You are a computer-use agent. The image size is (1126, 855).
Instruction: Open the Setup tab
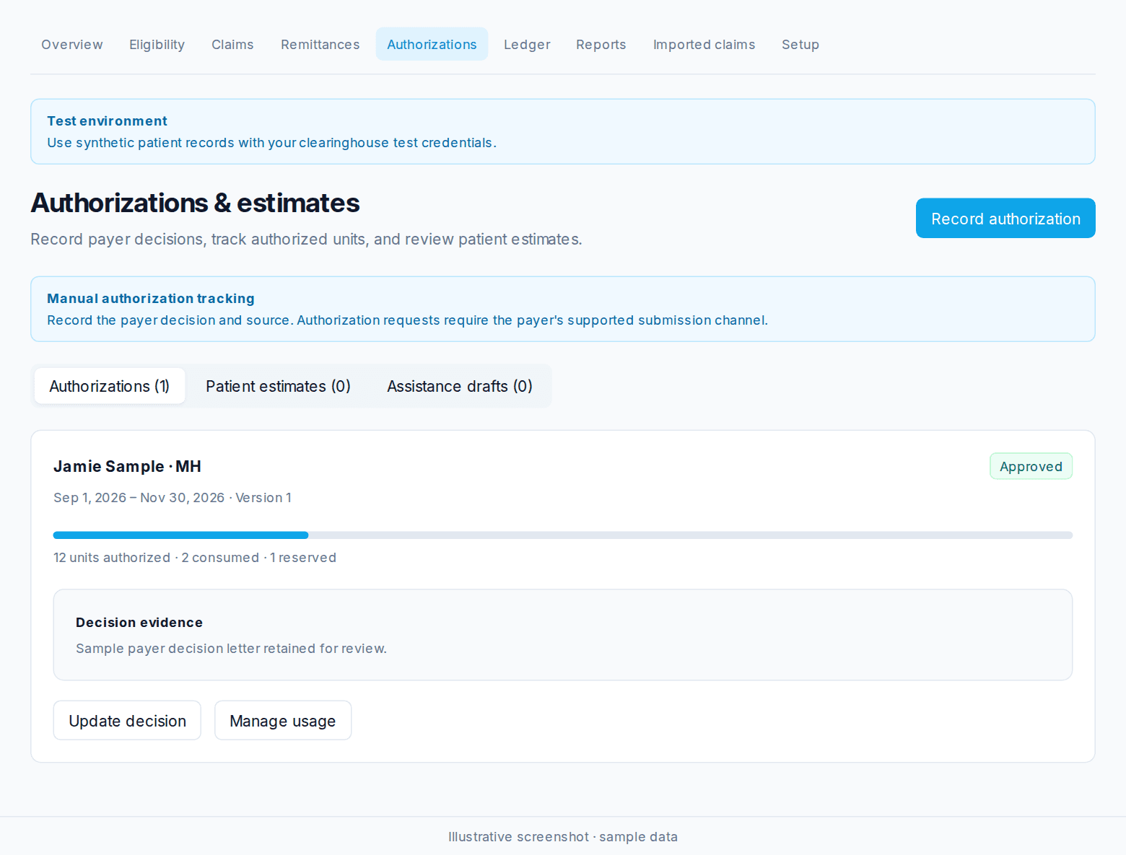click(x=800, y=45)
